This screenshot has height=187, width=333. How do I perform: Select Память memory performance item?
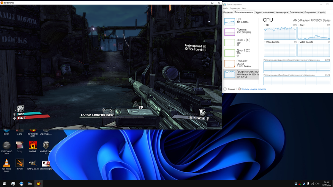click(241, 32)
